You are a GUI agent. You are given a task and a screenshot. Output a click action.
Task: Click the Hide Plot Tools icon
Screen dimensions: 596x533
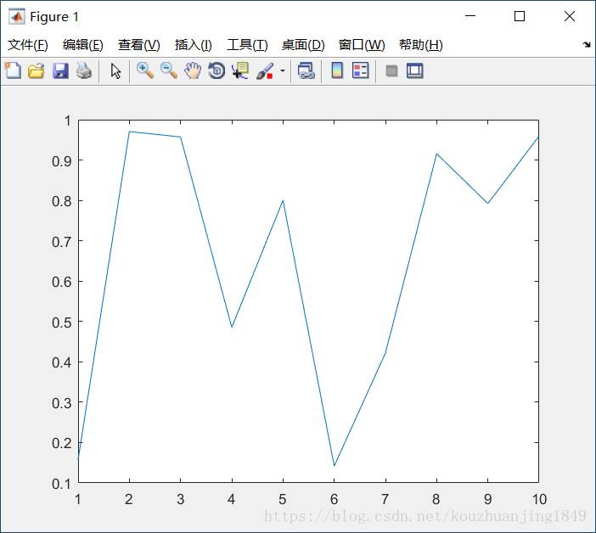pyautogui.click(x=391, y=70)
